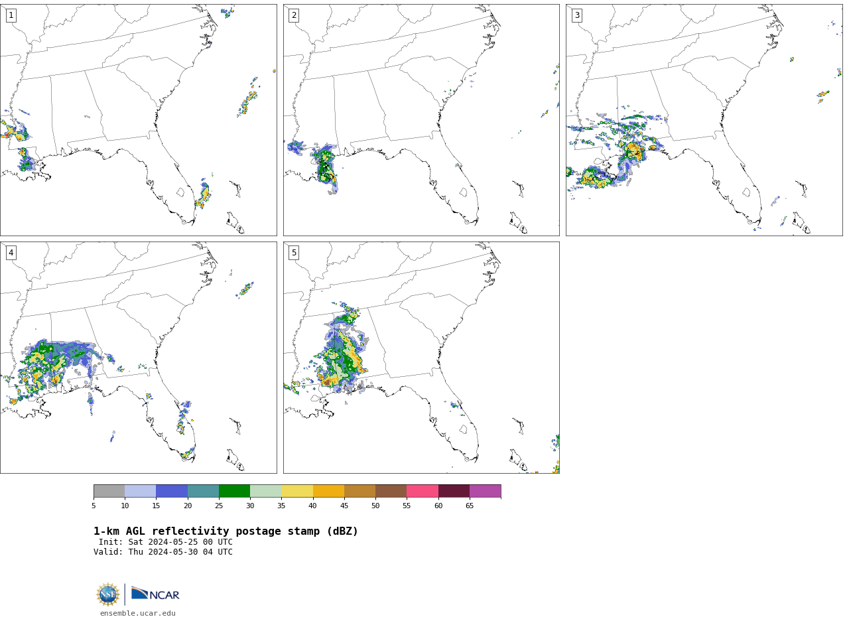Click the yellow 35-40 dBZ swatch
The height and width of the screenshot is (621, 849).
pyautogui.click(x=297, y=491)
